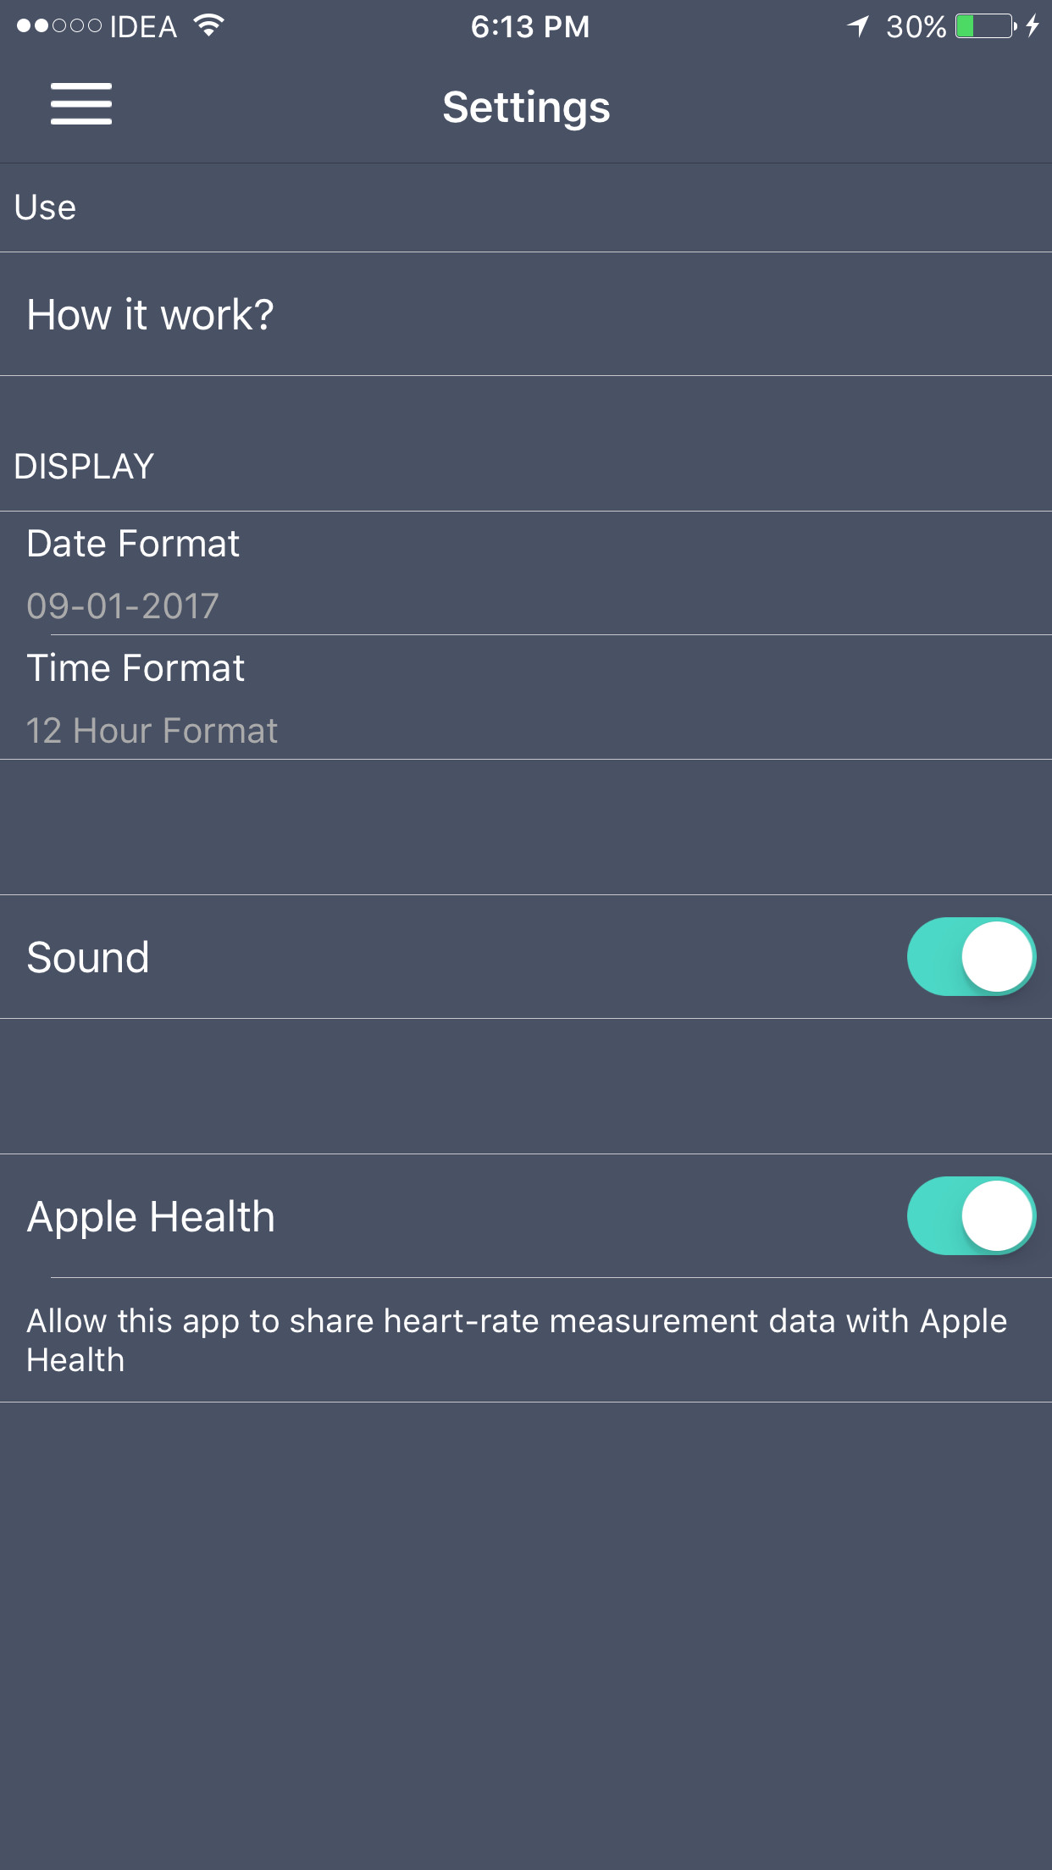Viewport: 1052px width, 1870px height.
Task: Tap the charging bolt icon
Action: pos(1033,26)
